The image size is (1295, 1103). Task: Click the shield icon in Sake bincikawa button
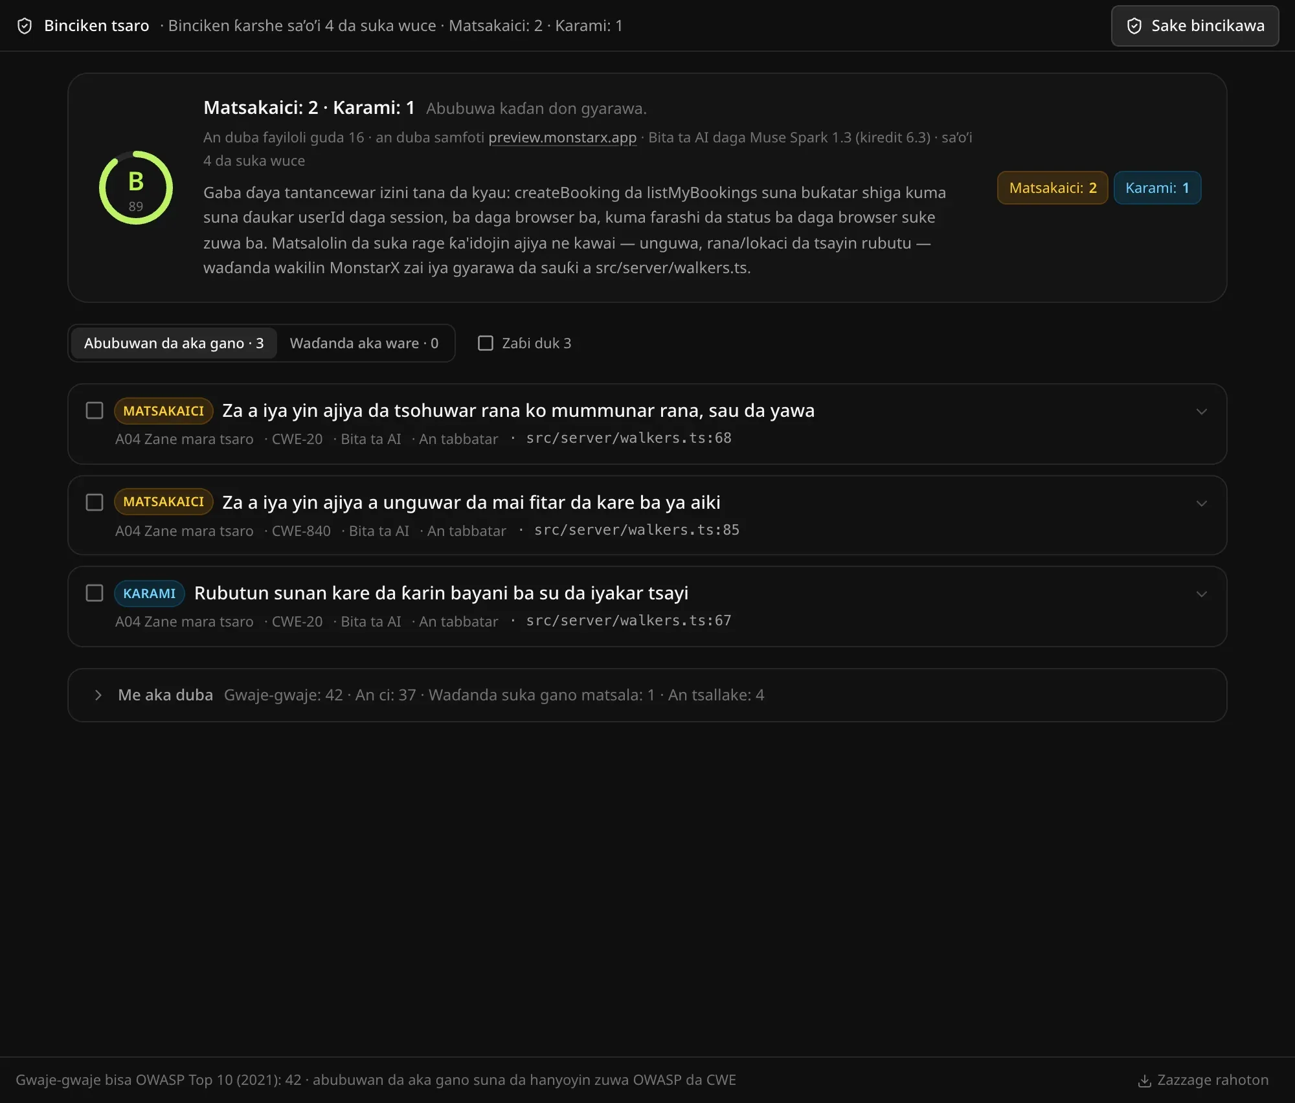click(1134, 26)
